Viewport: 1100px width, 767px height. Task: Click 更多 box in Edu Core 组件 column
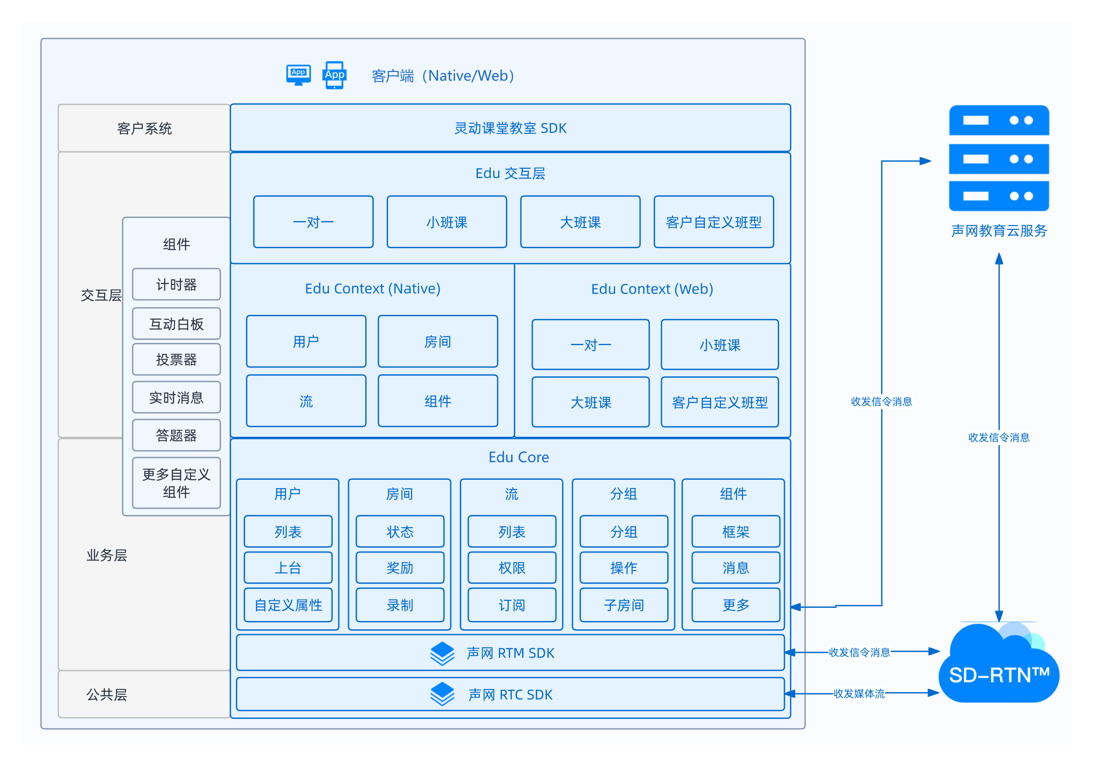(x=736, y=605)
